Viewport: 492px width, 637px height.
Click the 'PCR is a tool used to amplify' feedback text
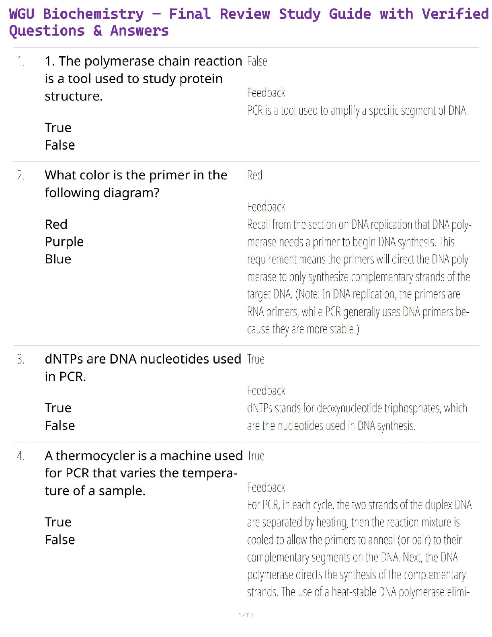click(x=357, y=111)
